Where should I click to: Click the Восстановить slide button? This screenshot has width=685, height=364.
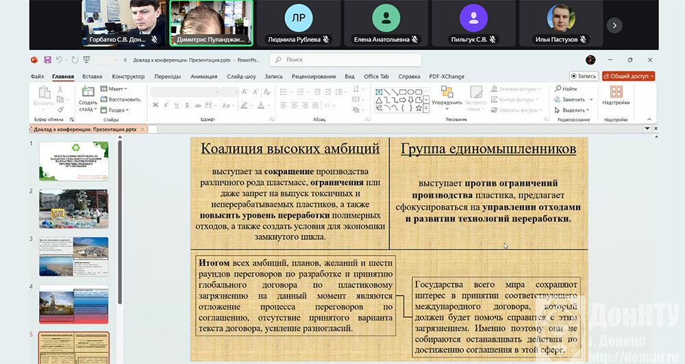click(x=121, y=99)
